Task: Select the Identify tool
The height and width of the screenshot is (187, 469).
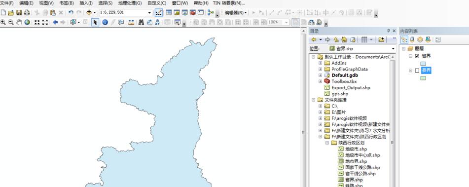Action: [x=105, y=22]
